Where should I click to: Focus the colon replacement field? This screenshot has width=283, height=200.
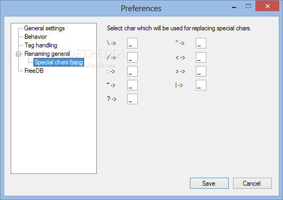click(x=132, y=71)
